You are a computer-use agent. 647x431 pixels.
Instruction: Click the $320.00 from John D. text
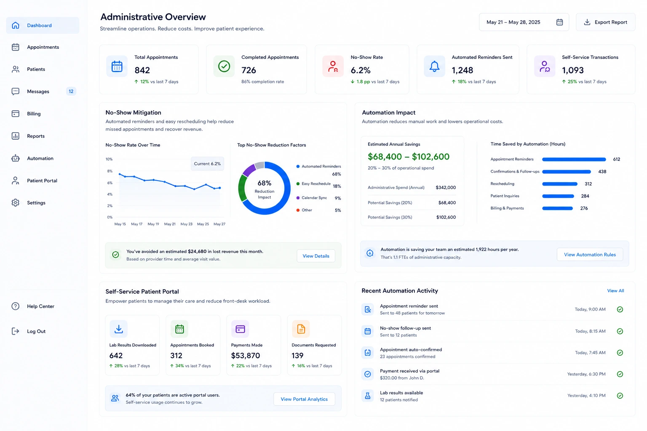point(402,378)
